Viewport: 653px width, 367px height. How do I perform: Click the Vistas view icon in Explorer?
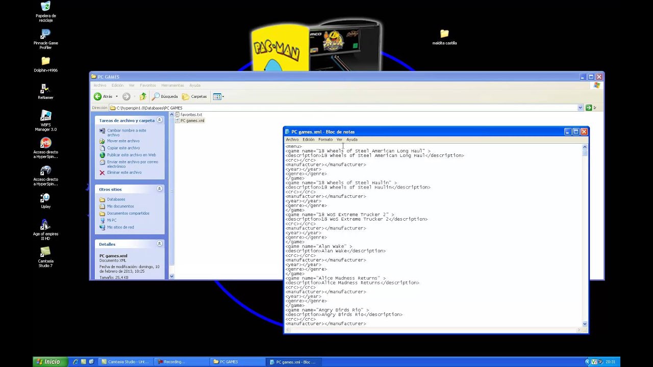coord(217,96)
